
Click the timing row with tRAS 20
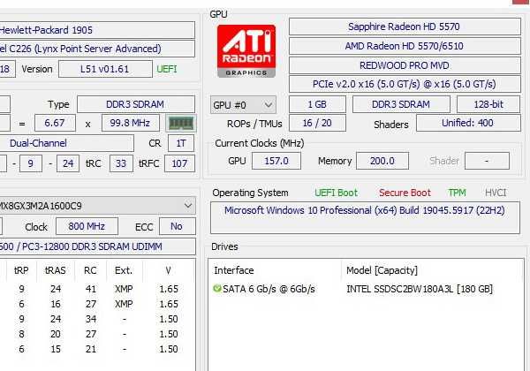pyautogui.click(x=97, y=334)
